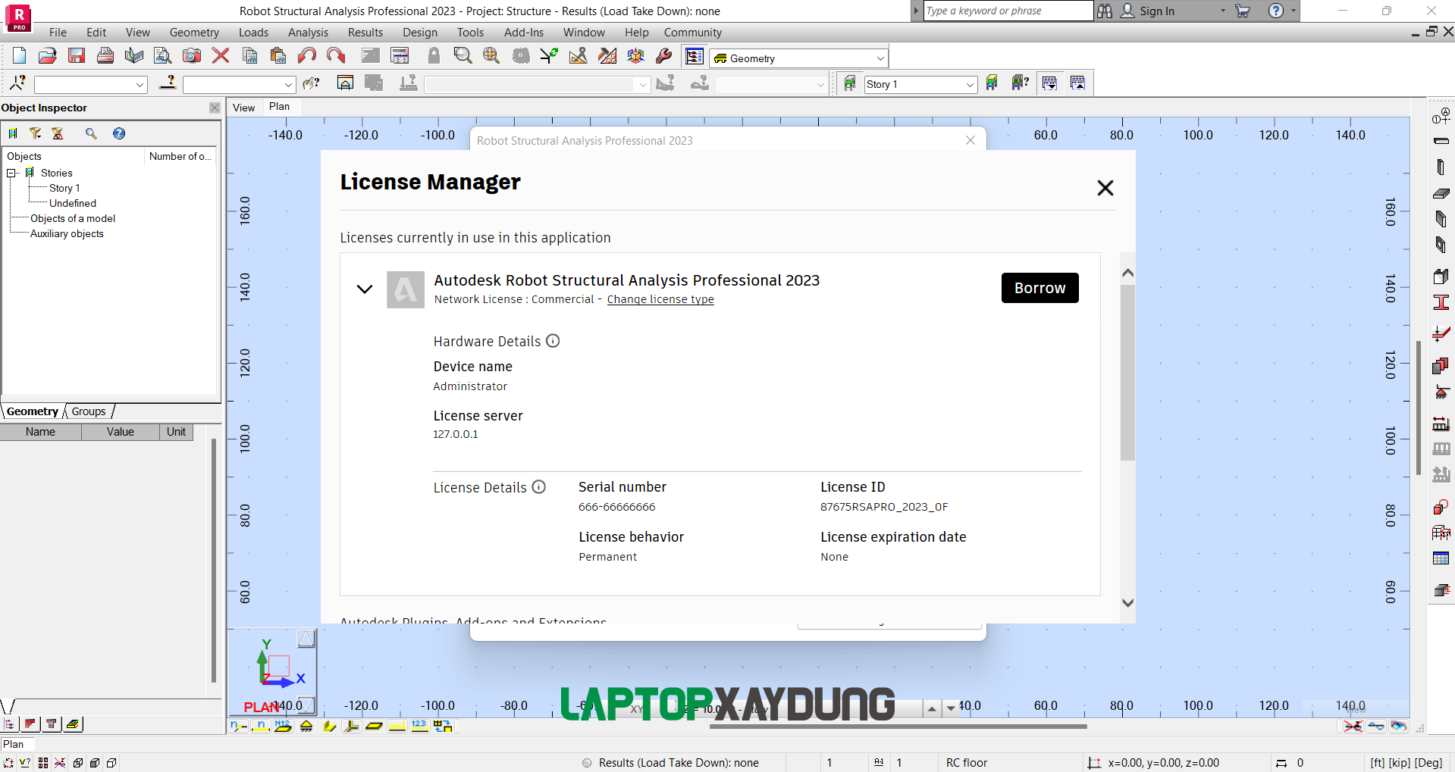Open the Supports tool on the right sidebar
The image size is (1455, 772).
1442,392
